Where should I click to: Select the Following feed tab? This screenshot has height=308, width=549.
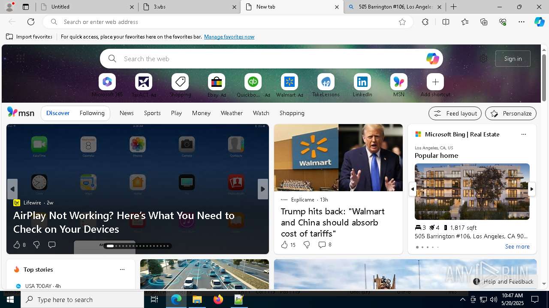coord(92,113)
